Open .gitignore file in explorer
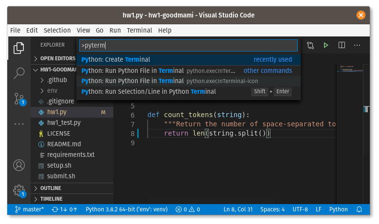 pyautogui.click(x=72, y=102)
